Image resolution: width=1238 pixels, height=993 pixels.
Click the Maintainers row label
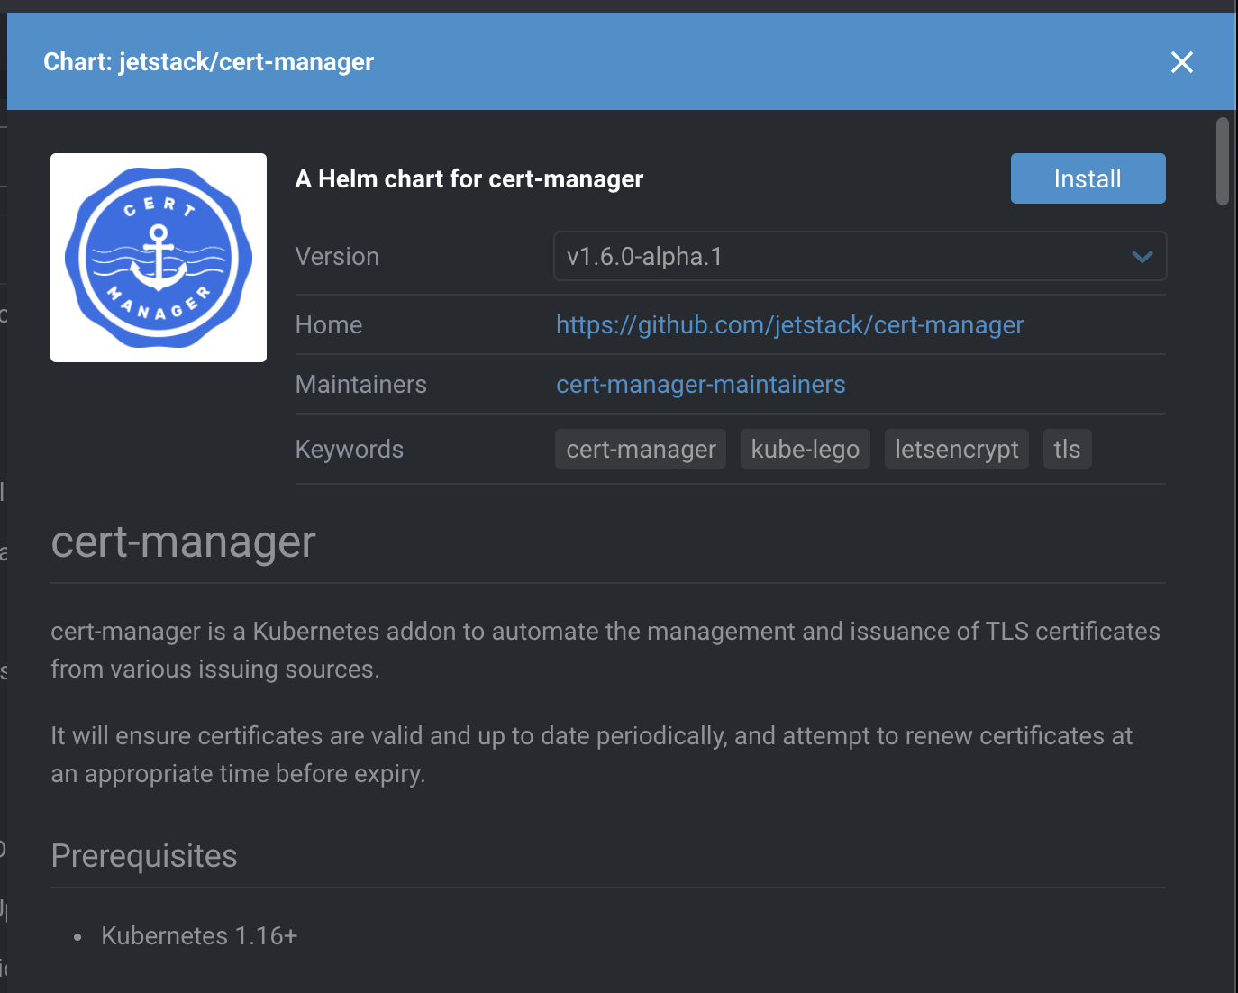(x=360, y=384)
